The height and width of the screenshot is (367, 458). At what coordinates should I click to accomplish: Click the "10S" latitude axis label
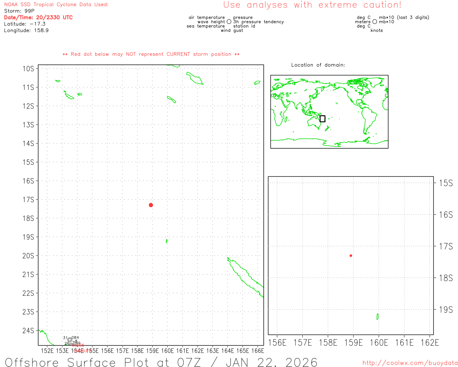click(28, 68)
